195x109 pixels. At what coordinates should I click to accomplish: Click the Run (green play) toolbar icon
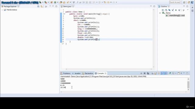[40, 2]
